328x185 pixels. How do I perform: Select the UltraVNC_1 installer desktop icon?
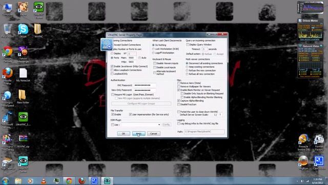pos(23,119)
